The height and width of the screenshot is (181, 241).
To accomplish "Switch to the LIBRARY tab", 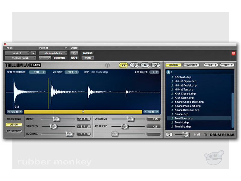I will (174, 65).
